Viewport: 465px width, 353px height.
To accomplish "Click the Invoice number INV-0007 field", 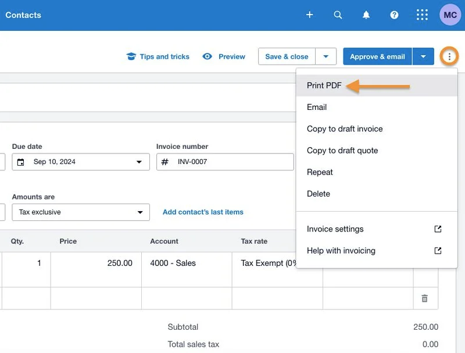I will 225,162.
